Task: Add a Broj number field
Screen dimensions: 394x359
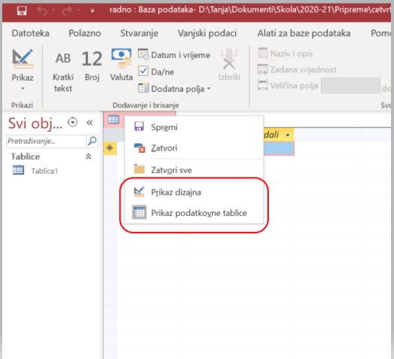Action: (92, 65)
